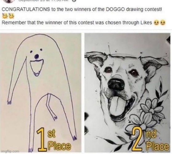172x154 pixels.
Task: Click the first cat emoji under CONGRATULATIONS
Action: tap(4, 16)
